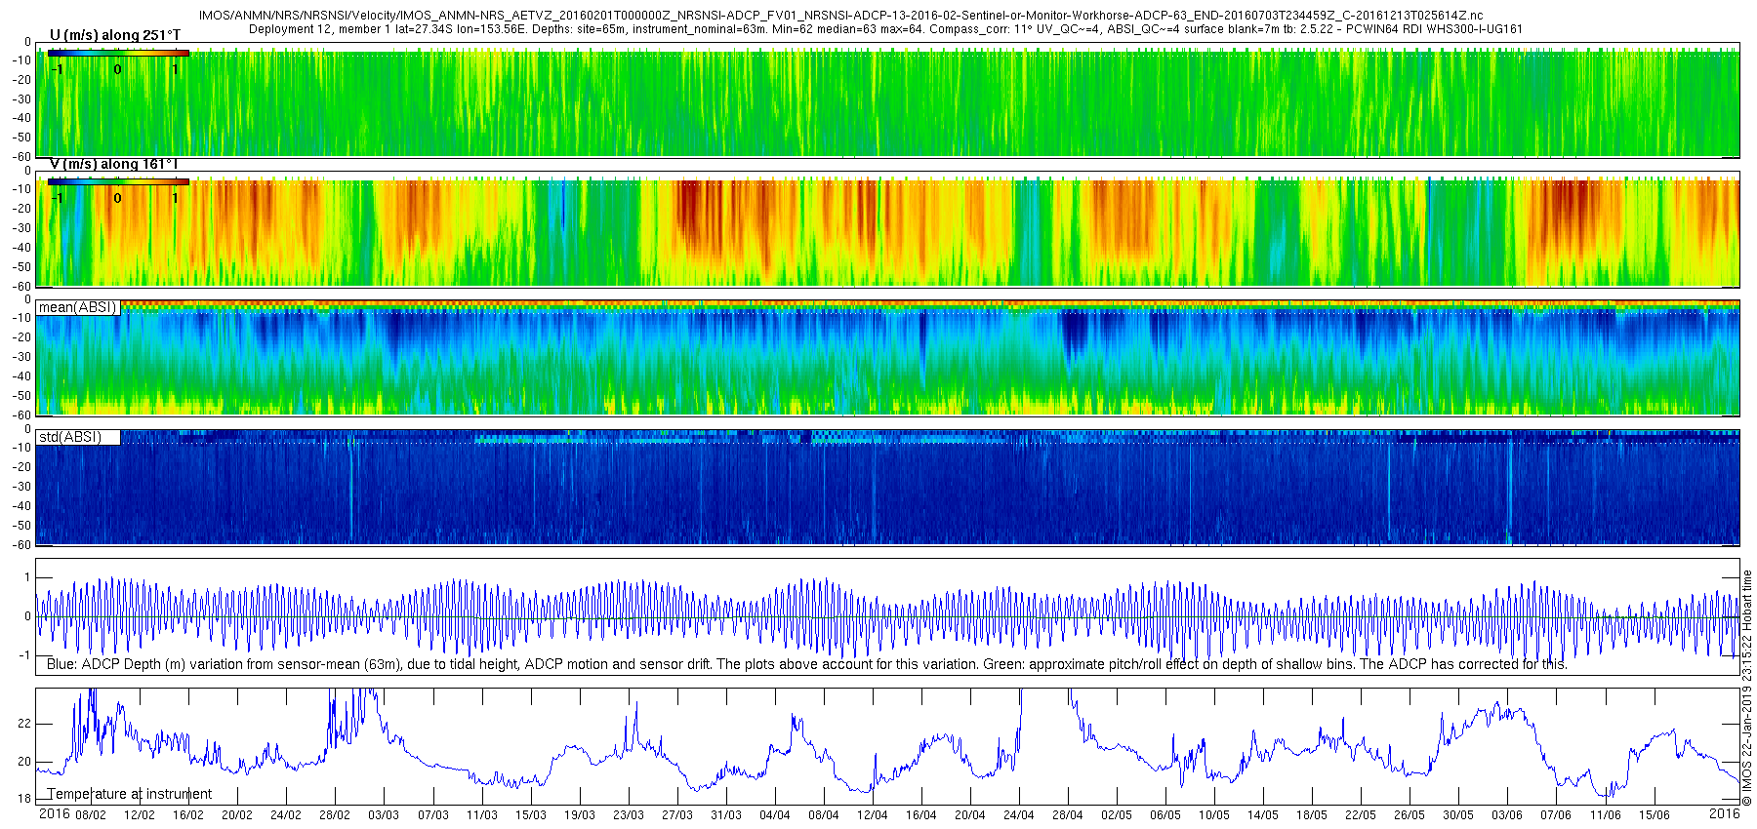
Task: Click the 'U (m/s) along 251°T' title
Action: pos(115,35)
